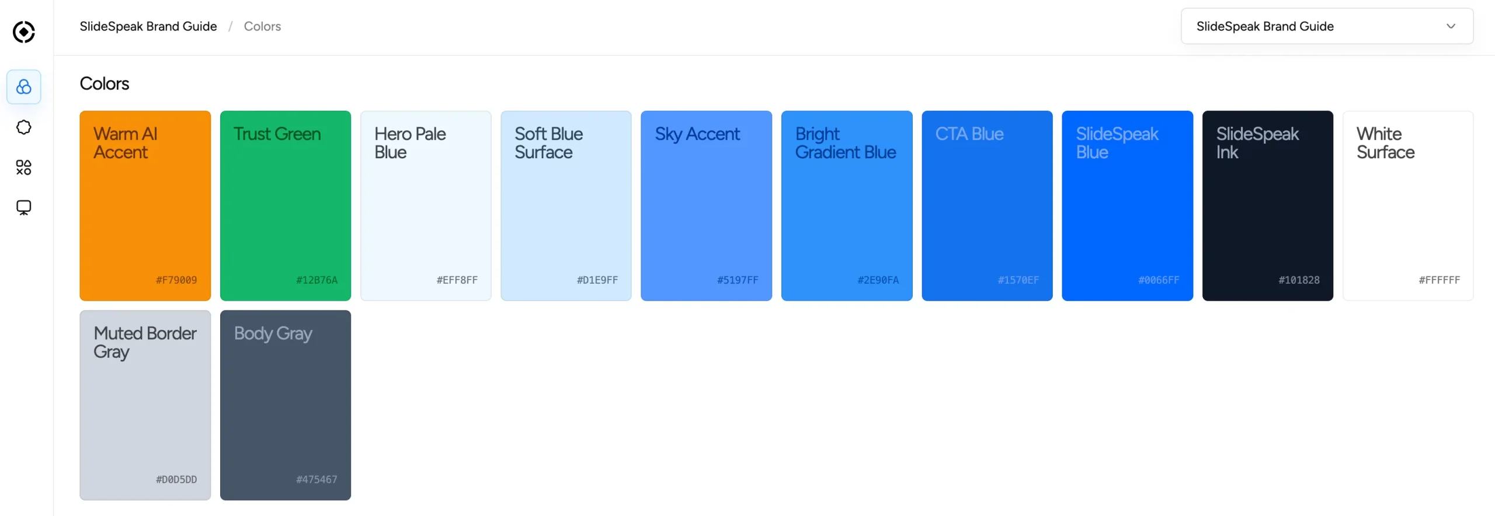This screenshot has width=1495, height=516.
Task: Select the CTA Blue swatch
Action: (987, 206)
